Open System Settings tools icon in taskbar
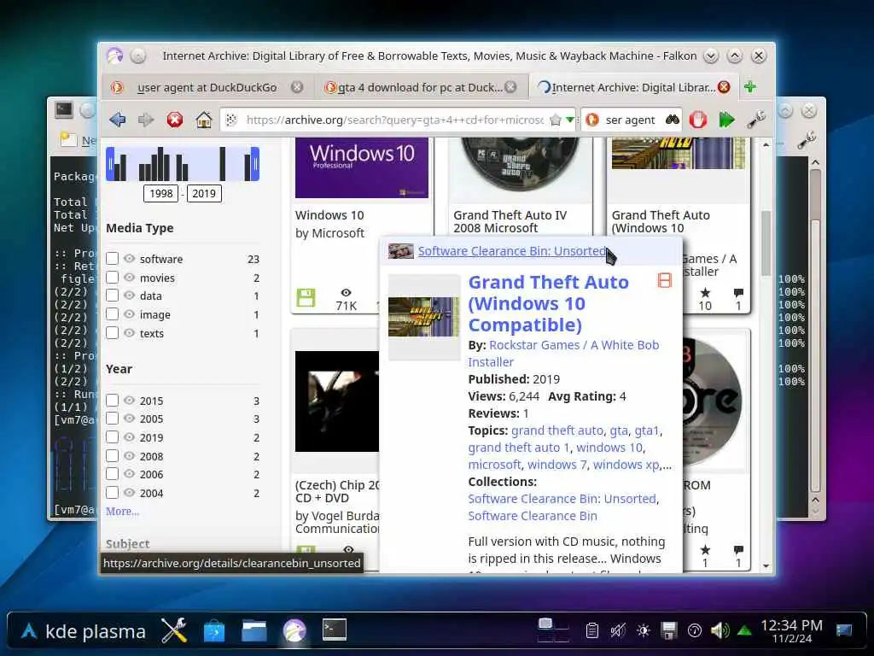Viewport: 874px width, 656px height. tap(174, 631)
